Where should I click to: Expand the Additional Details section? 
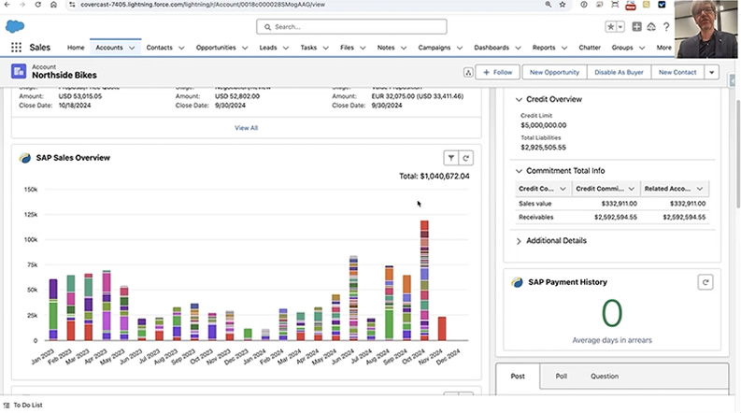[x=519, y=240]
